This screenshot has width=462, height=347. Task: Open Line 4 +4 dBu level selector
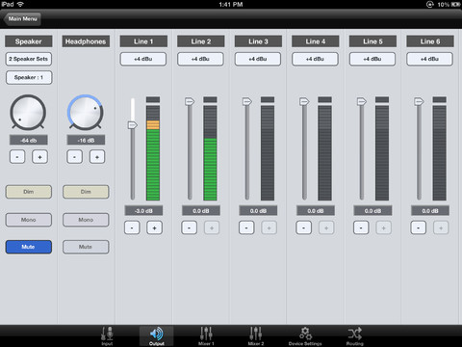[315, 59]
